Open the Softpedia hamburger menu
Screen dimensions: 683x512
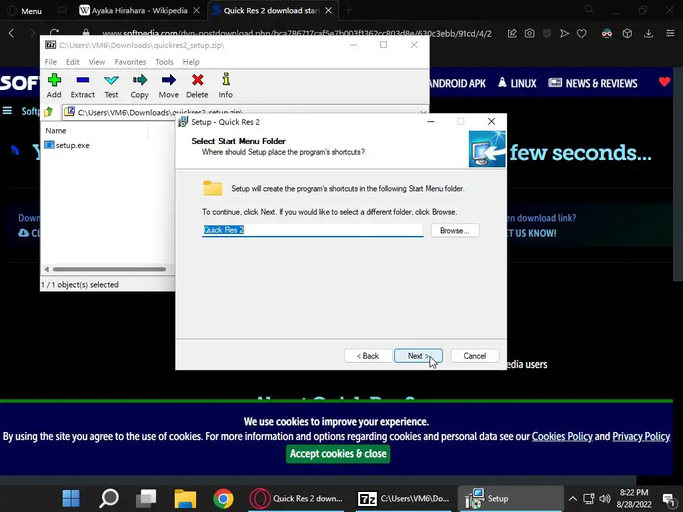coord(7,111)
